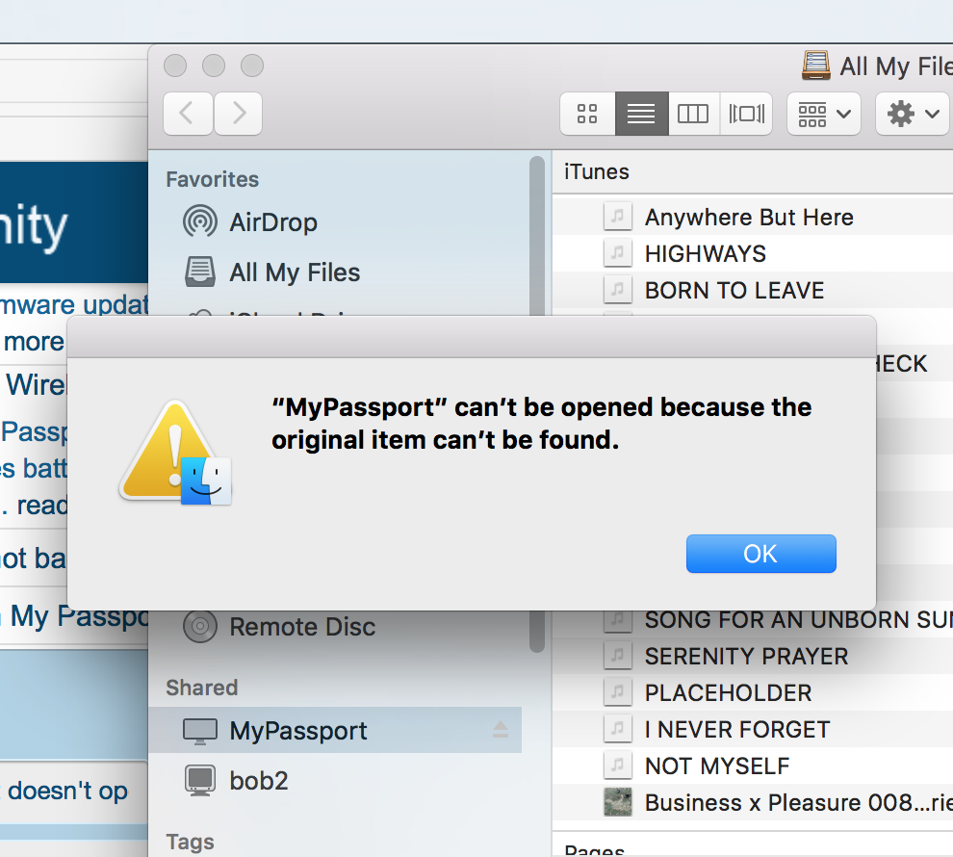Click the Shared sidebar heading
Screen dimensions: 953x857
[202, 688]
